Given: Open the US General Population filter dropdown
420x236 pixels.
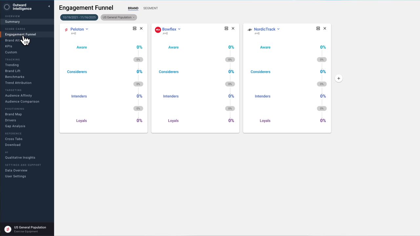Looking at the screenshot, I should tap(119, 17).
